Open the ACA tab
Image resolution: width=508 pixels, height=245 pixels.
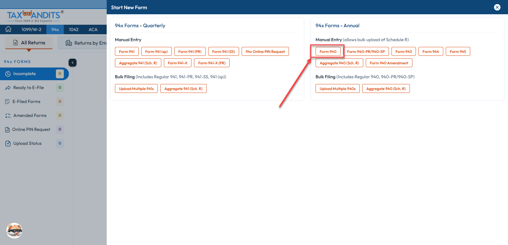click(x=93, y=29)
